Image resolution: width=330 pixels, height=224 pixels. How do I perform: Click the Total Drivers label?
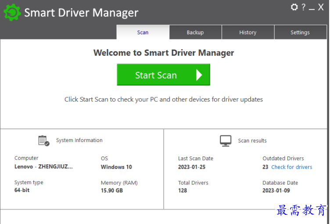(193, 183)
